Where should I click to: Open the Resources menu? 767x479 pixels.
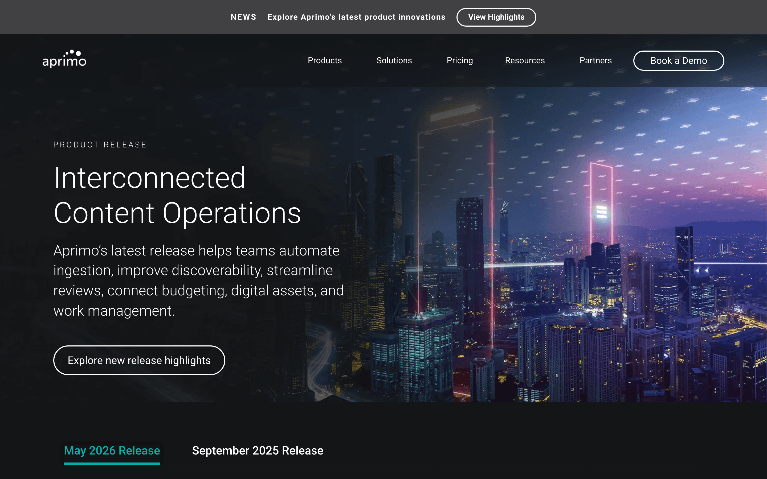(525, 60)
